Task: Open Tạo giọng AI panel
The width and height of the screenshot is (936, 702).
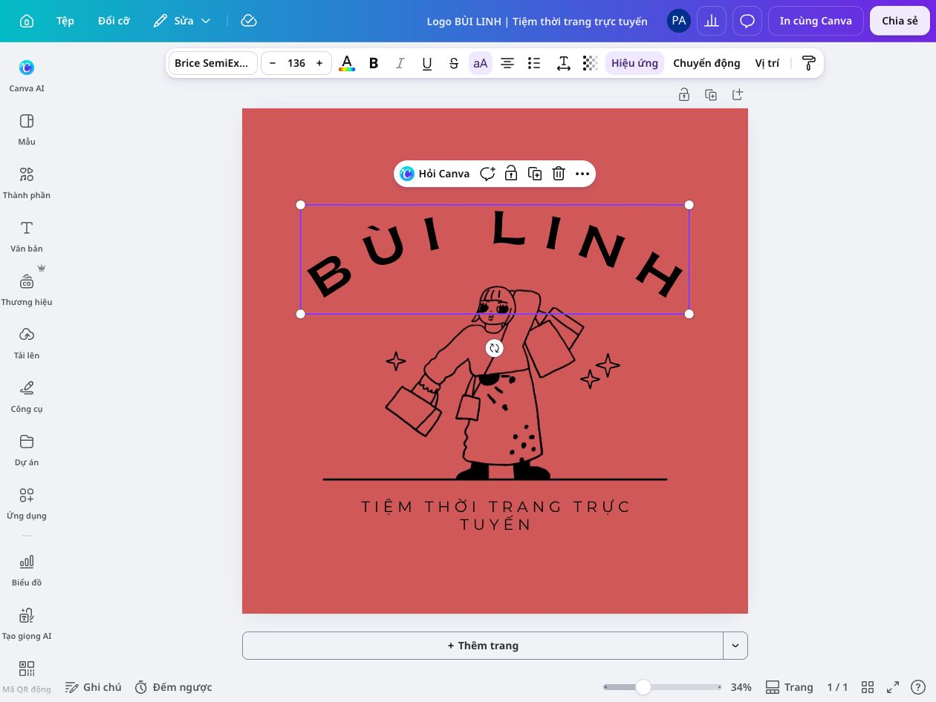Action: (27, 623)
